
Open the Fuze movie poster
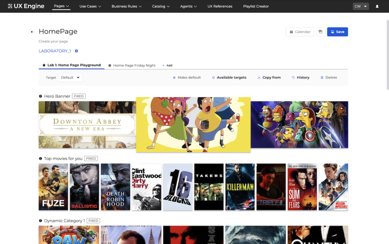coord(53,187)
